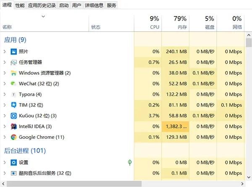252x187 pixels.
Task: Select the 应用 (9) group heading
Action: (x=15, y=40)
